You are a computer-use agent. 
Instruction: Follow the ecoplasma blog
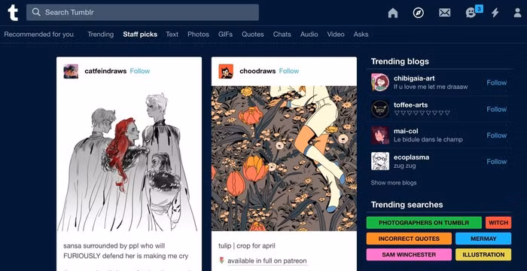pyautogui.click(x=496, y=162)
